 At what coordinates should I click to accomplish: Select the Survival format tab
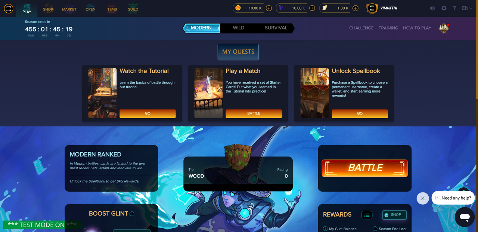[276, 28]
